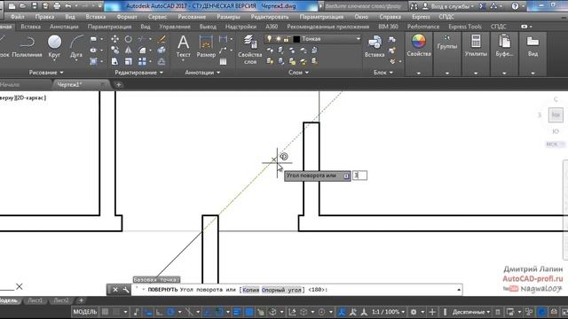Click the Print icon in quick access toolbar
This screenshot has width=568, height=319.
[x=57, y=6]
